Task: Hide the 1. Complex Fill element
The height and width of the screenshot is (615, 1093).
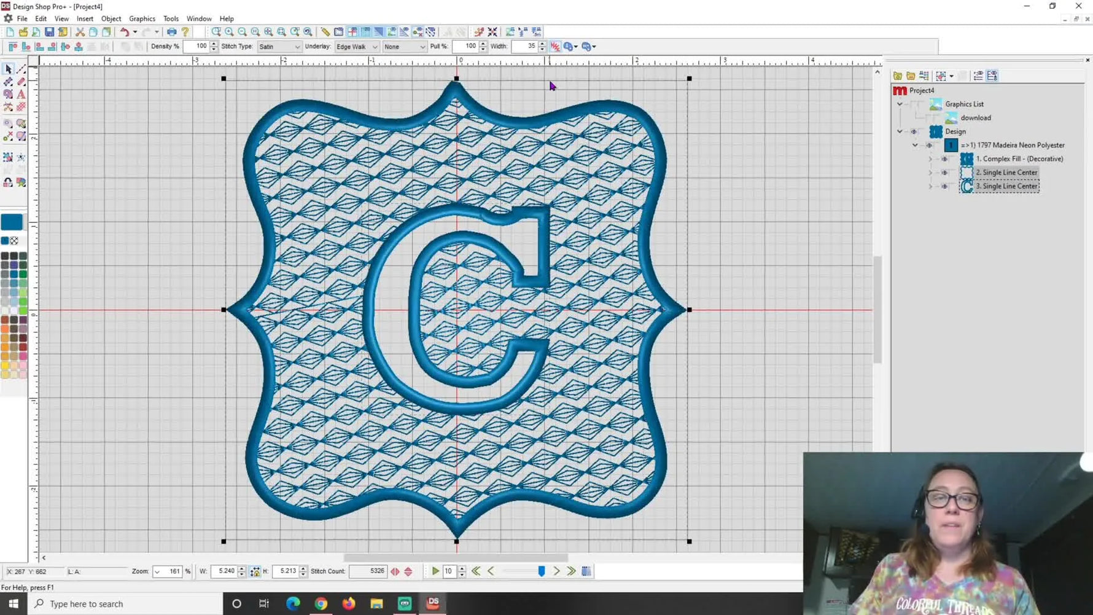Action: 944,159
